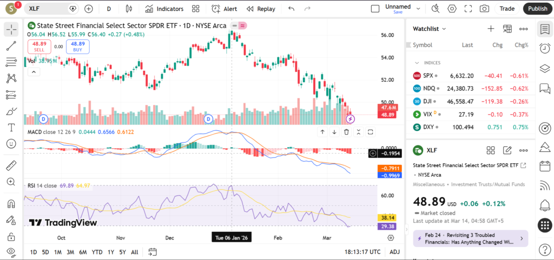Screen dimensions: 554x260
Task: Click the camera snapshot icon
Action: tap(484, 9)
